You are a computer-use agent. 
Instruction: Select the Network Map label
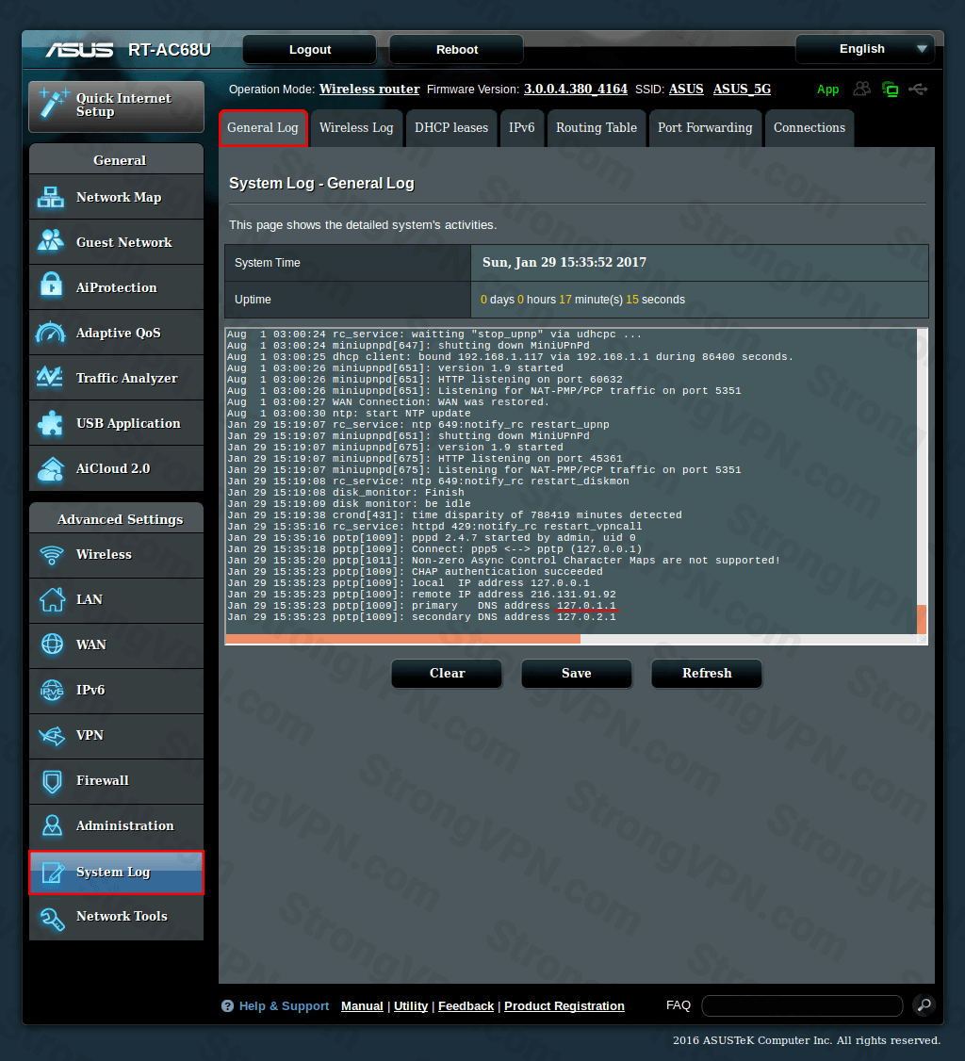[x=119, y=198]
